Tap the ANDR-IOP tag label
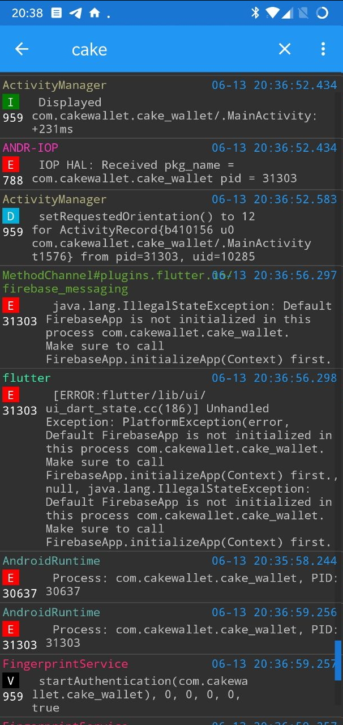Screen dimensions: 343x725 (30, 148)
